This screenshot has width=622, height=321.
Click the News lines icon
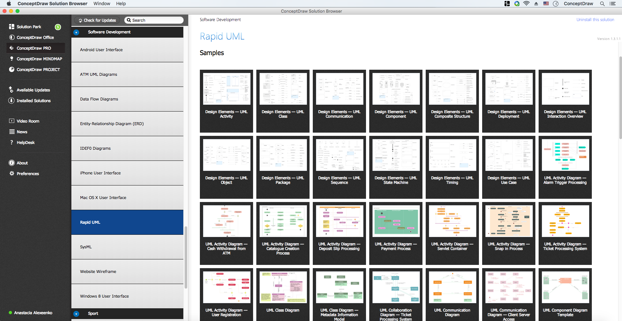(12, 132)
